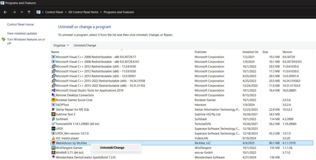Click WildTangent Games icon
The image size is (316, 160).
click(53, 148)
